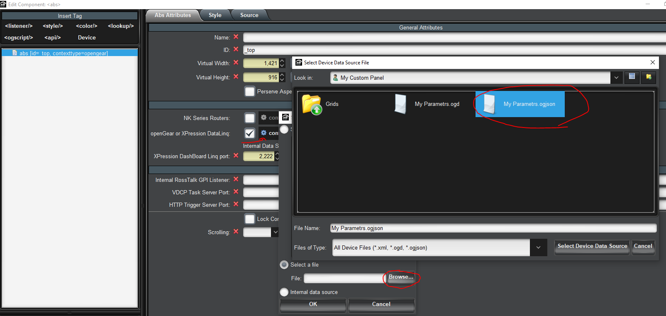666x316 pixels.
Task: Click the XPression DashBoard Linq port field
Action: [x=259, y=156]
